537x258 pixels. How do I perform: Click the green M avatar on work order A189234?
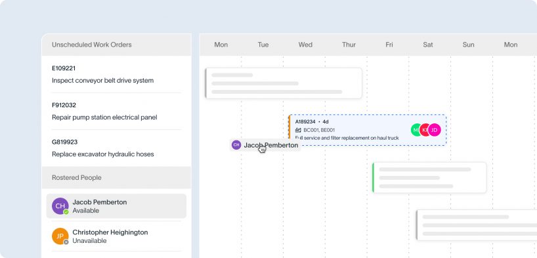(x=416, y=130)
